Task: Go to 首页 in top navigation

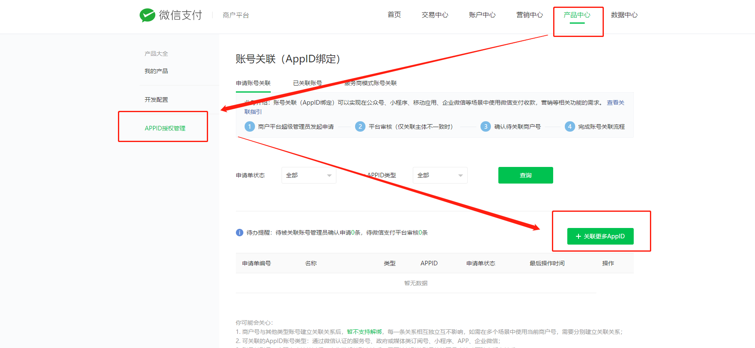Action: [x=394, y=15]
